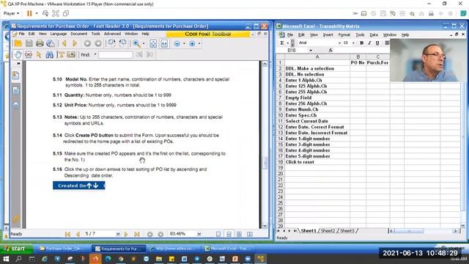This screenshot has width=469, height=264.
Task: Click Excel horizontal scrollbar thumb
Action: click(x=409, y=231)
